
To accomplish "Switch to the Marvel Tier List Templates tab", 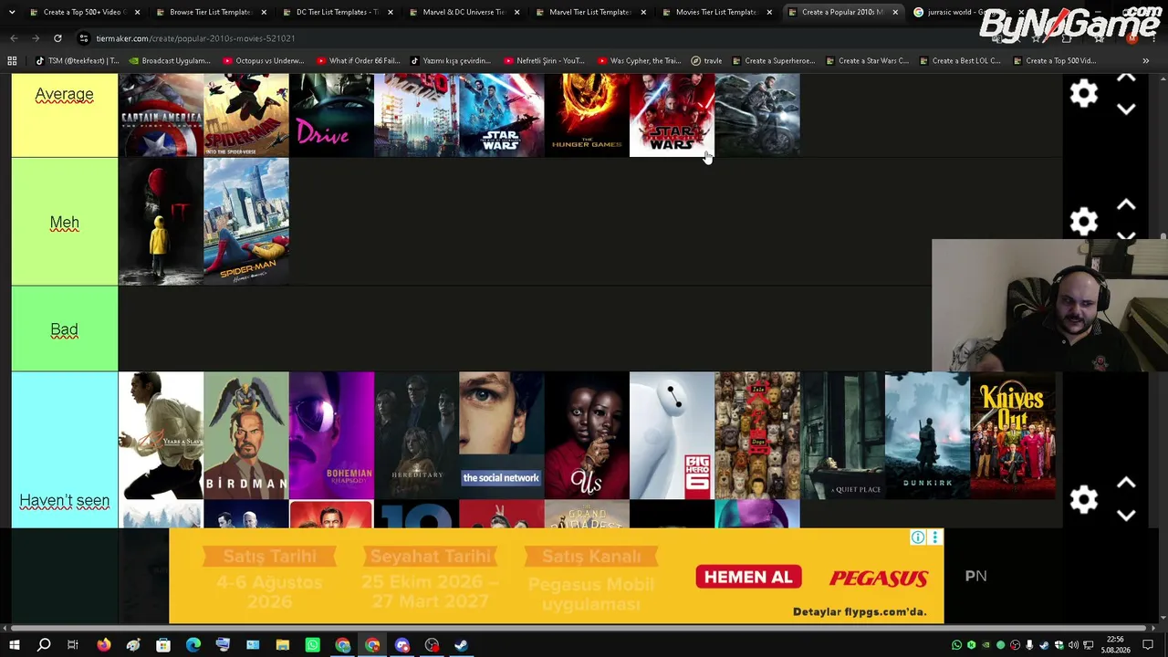I will click(x=589, y=12).
